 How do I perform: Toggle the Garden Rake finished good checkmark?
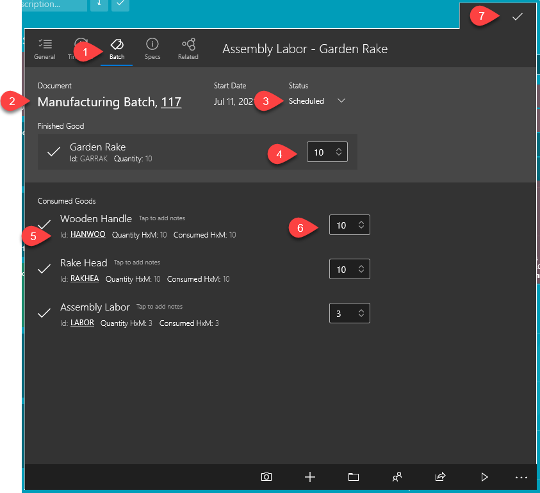(54, 152)
